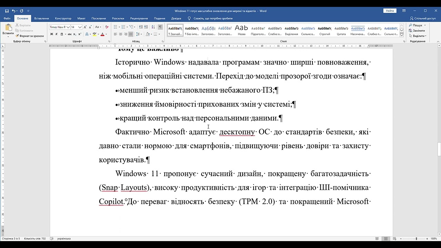Expand the styles gallery more arrow

[402, 34]
